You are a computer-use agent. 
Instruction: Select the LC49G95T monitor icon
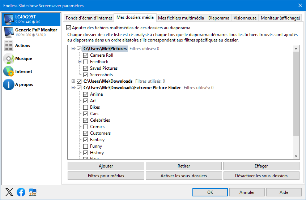9,19
